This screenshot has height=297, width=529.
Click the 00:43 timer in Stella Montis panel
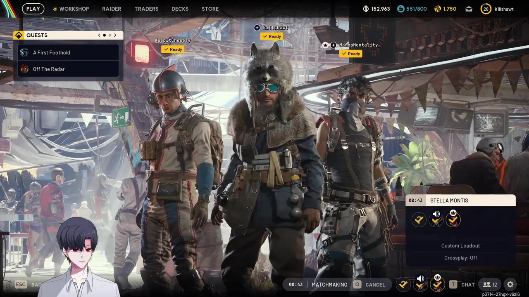pos(416,200)
